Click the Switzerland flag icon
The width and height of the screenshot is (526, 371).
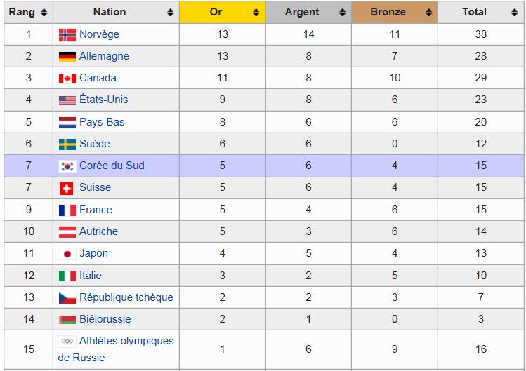coord(67,188)
